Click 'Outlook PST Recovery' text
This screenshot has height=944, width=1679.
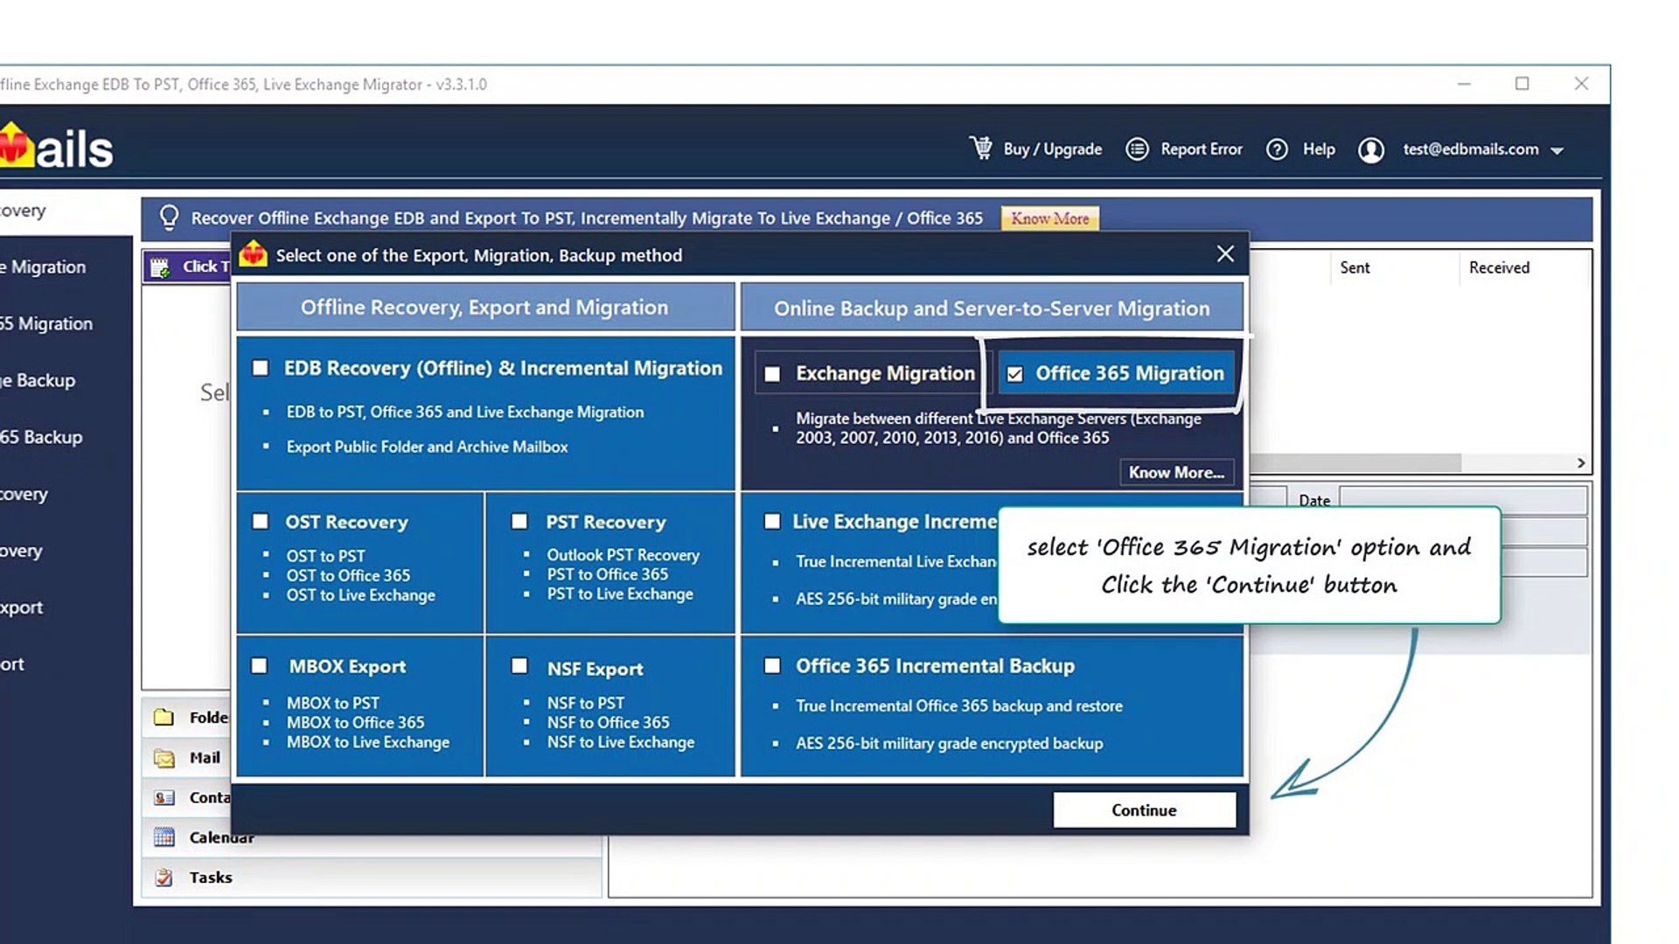(624, 555)
